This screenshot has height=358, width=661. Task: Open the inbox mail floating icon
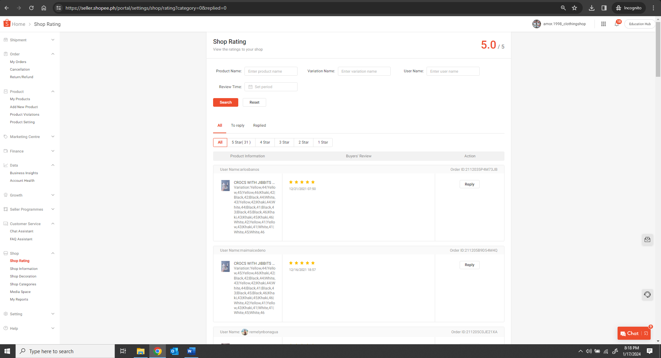tap(647, 240)
